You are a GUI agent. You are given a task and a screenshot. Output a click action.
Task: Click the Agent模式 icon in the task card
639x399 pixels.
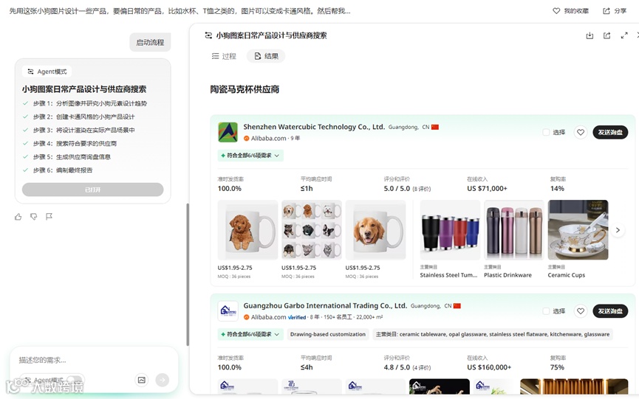click(30, 72)
